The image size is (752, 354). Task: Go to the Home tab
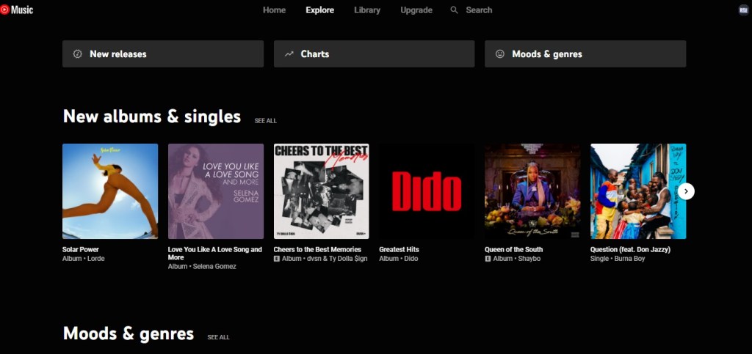(x=275, y=10)
